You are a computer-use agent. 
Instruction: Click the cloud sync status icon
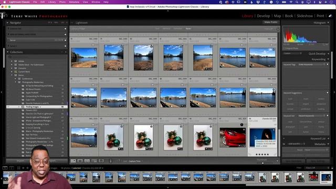[330, 16]
